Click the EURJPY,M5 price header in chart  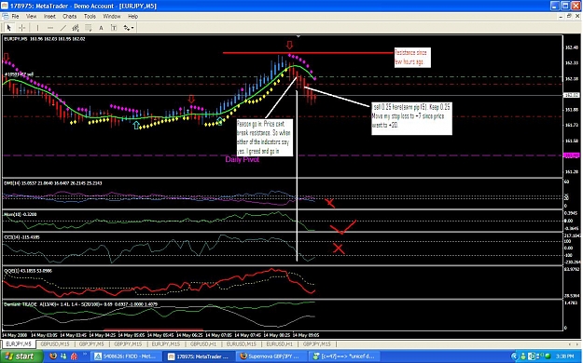pos(45,38)
